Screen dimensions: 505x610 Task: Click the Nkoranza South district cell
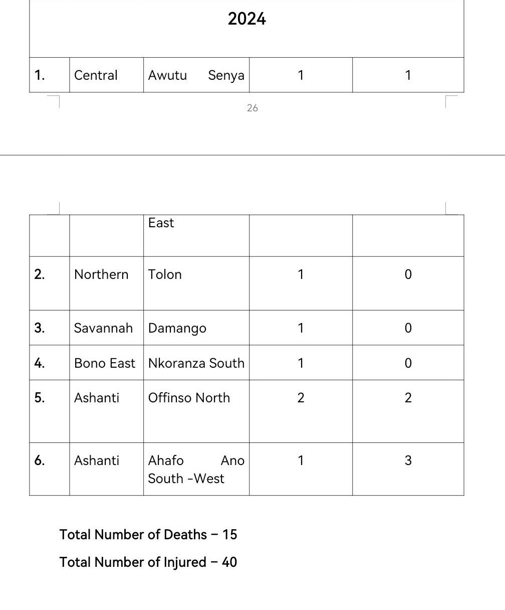point(196,363)
